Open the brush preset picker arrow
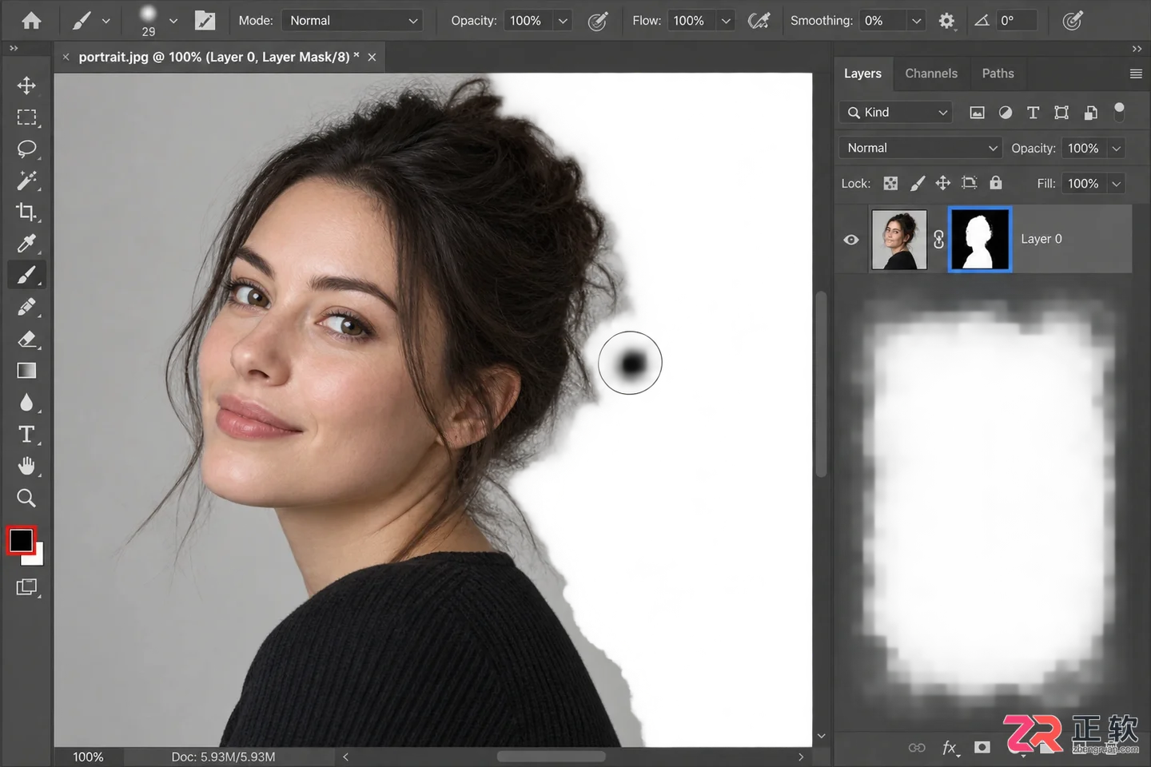This screenshot has height=767, width=1151. coord(173,21)
